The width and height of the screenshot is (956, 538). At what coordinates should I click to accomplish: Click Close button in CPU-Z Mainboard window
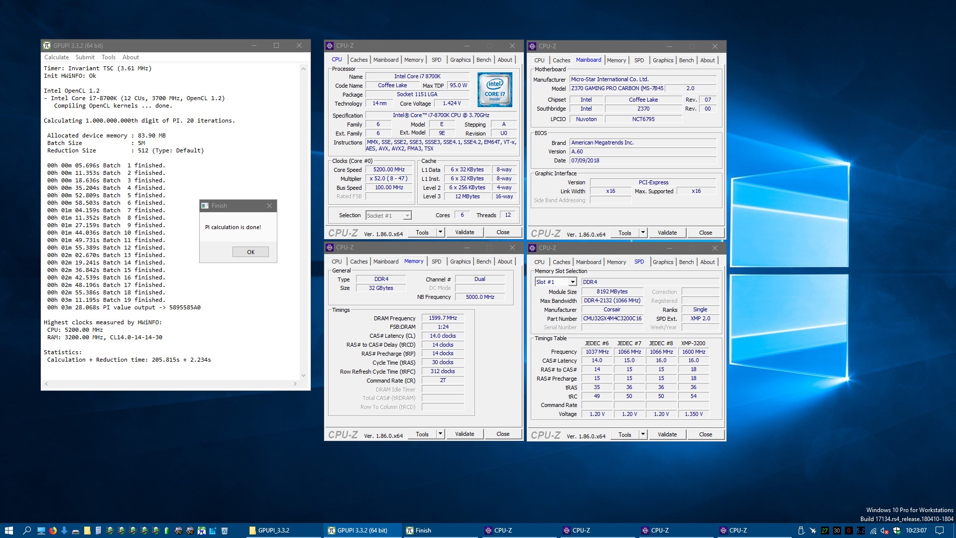(x=706, y=233)
